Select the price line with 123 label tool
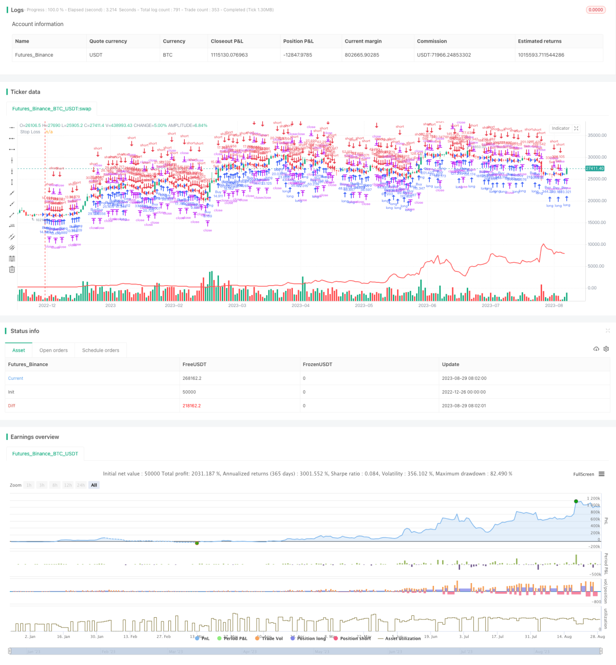 click(x=12, y=225)
